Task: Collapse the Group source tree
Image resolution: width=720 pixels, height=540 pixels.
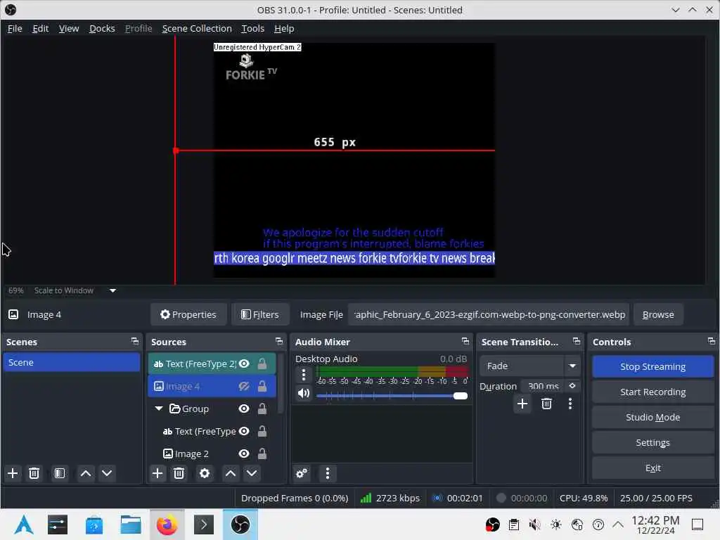Action: (159, 409)
